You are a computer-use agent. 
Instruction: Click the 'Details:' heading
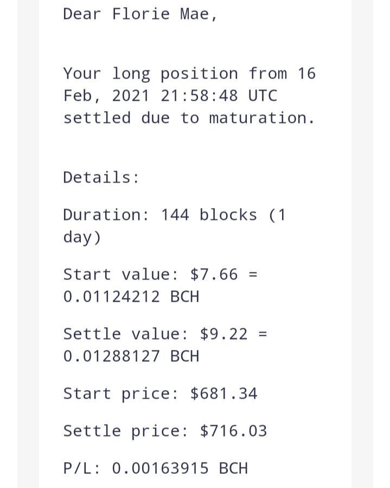pos(101,178)
